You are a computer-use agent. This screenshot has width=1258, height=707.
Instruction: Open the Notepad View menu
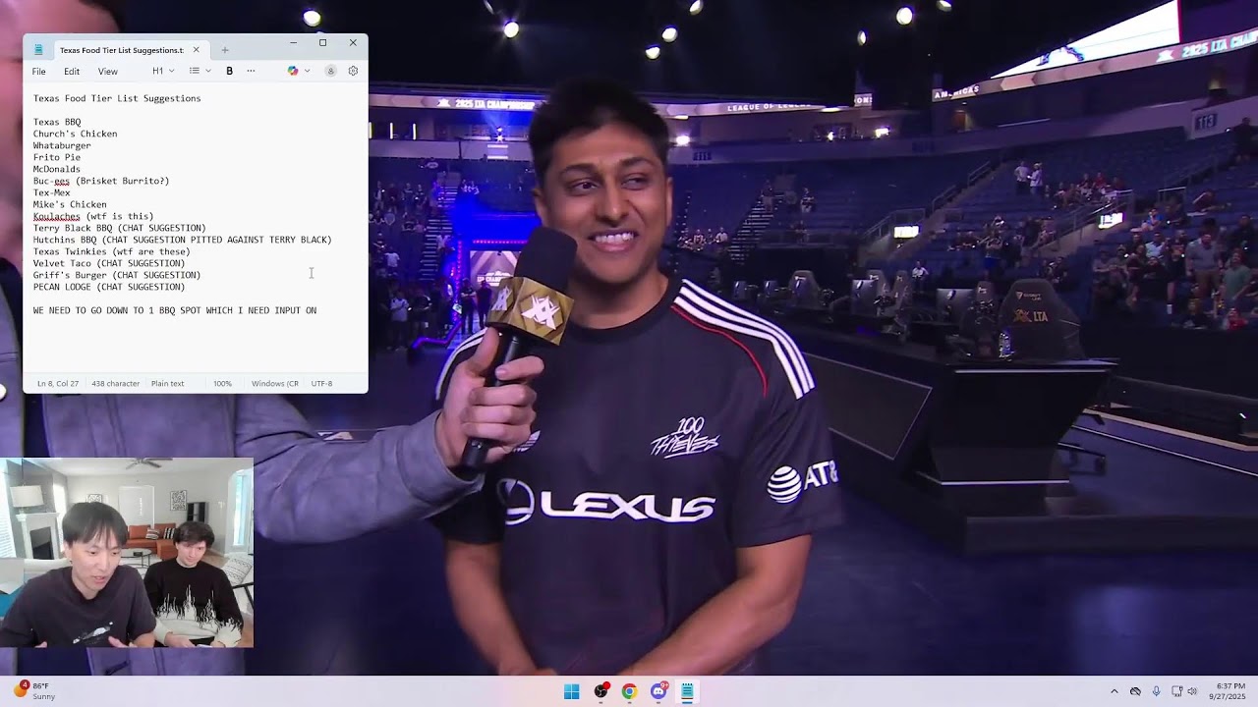tap(108, 71)
